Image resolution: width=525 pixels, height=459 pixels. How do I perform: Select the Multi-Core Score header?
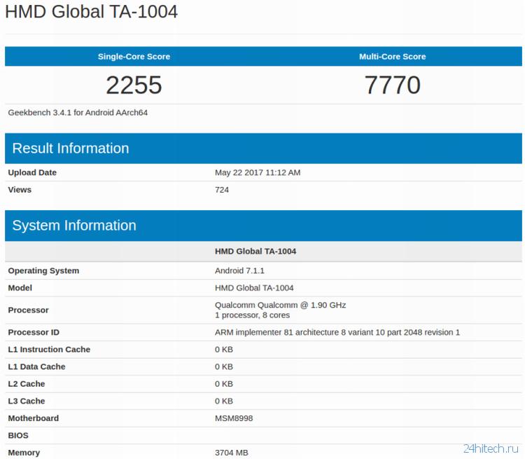coord(392,57)
